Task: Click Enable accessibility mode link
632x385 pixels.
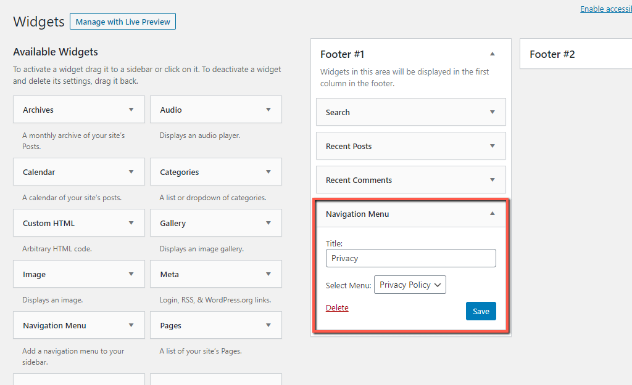Action: tap(606, 9)
